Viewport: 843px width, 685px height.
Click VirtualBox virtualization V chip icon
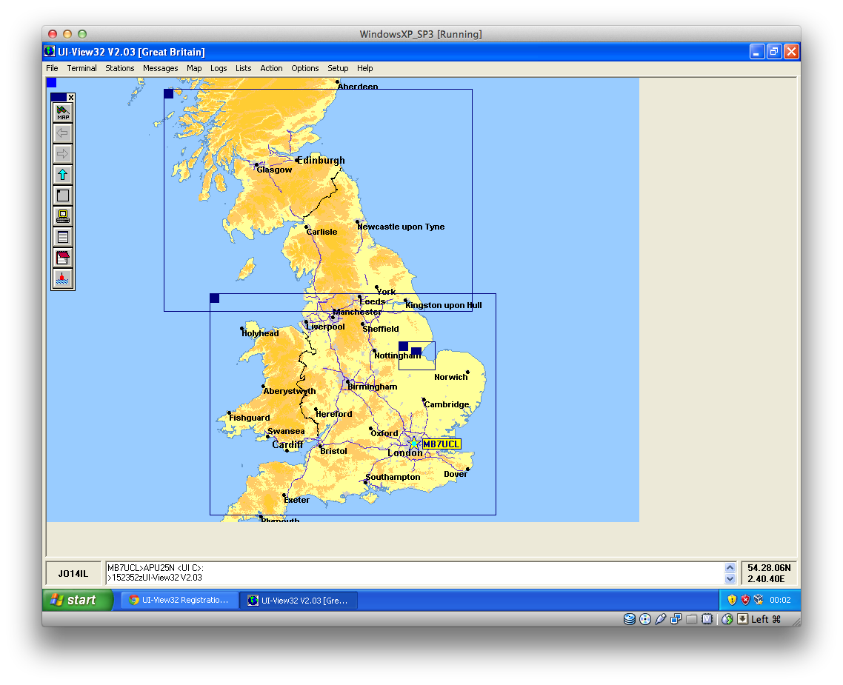[707, 619]
